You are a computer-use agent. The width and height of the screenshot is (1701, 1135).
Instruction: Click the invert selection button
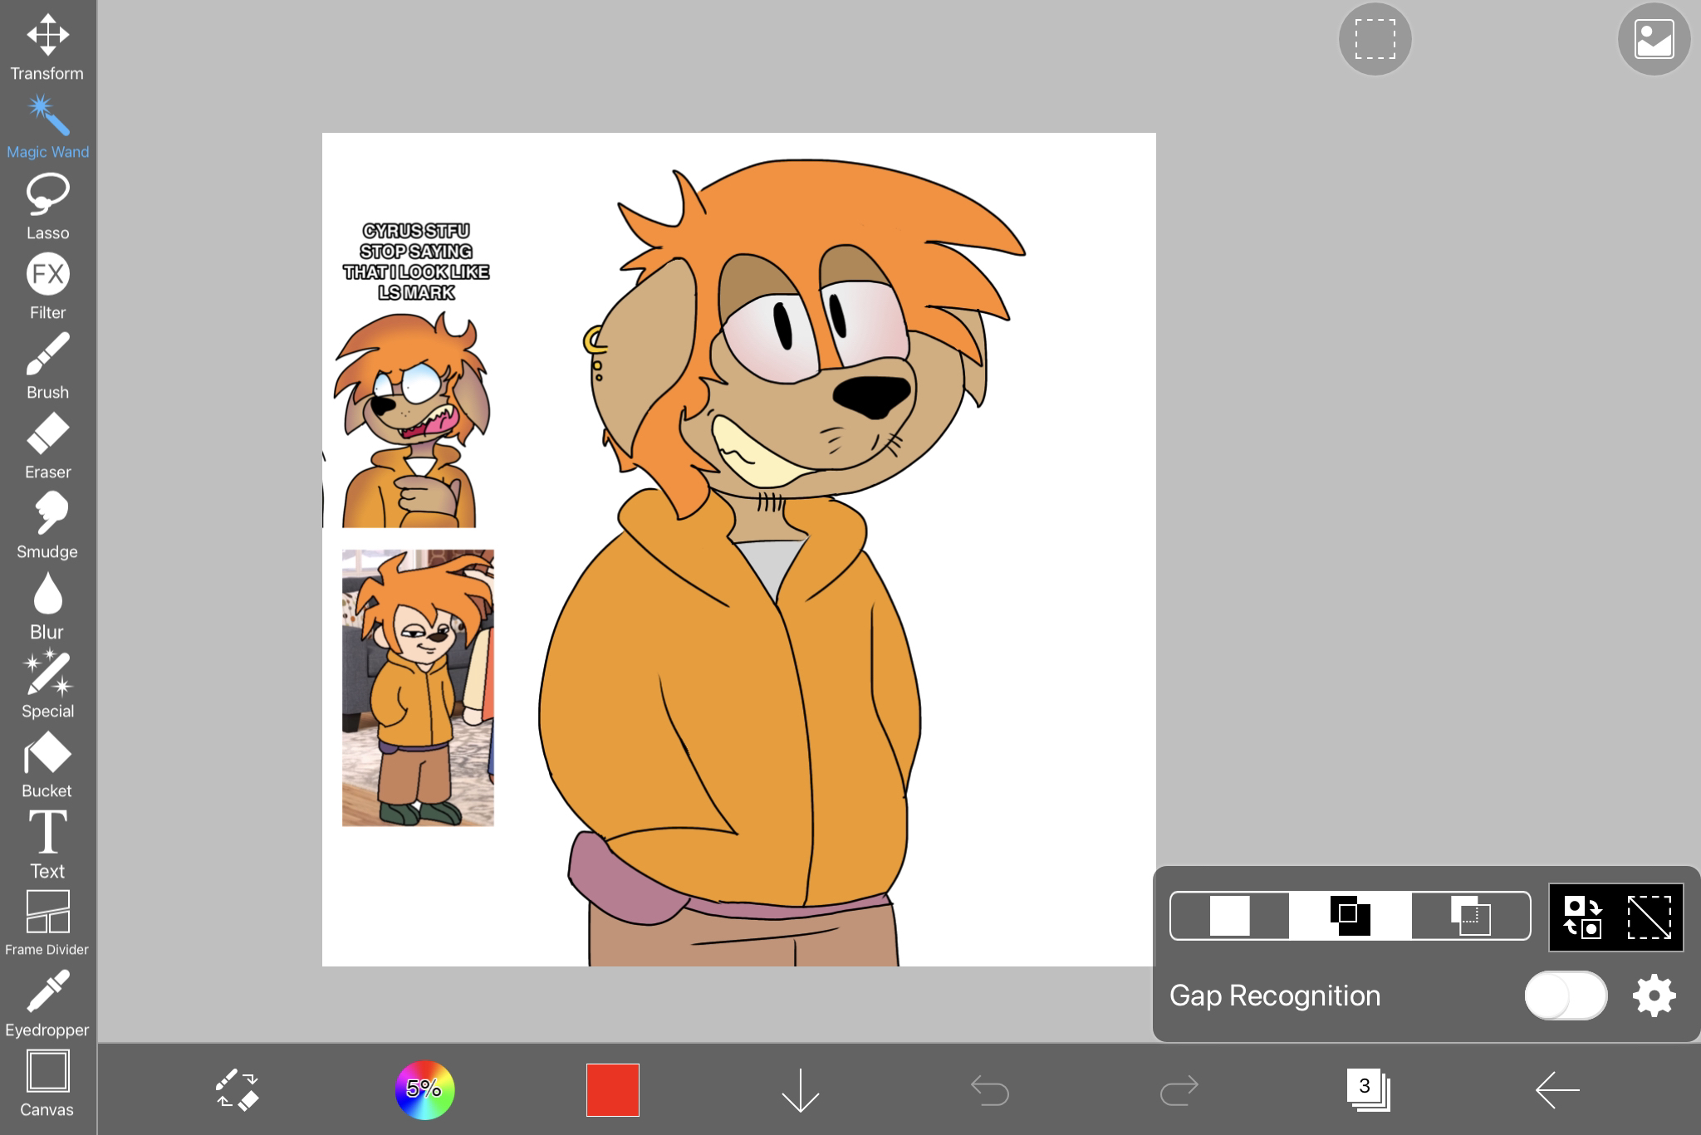point(1582,917)
